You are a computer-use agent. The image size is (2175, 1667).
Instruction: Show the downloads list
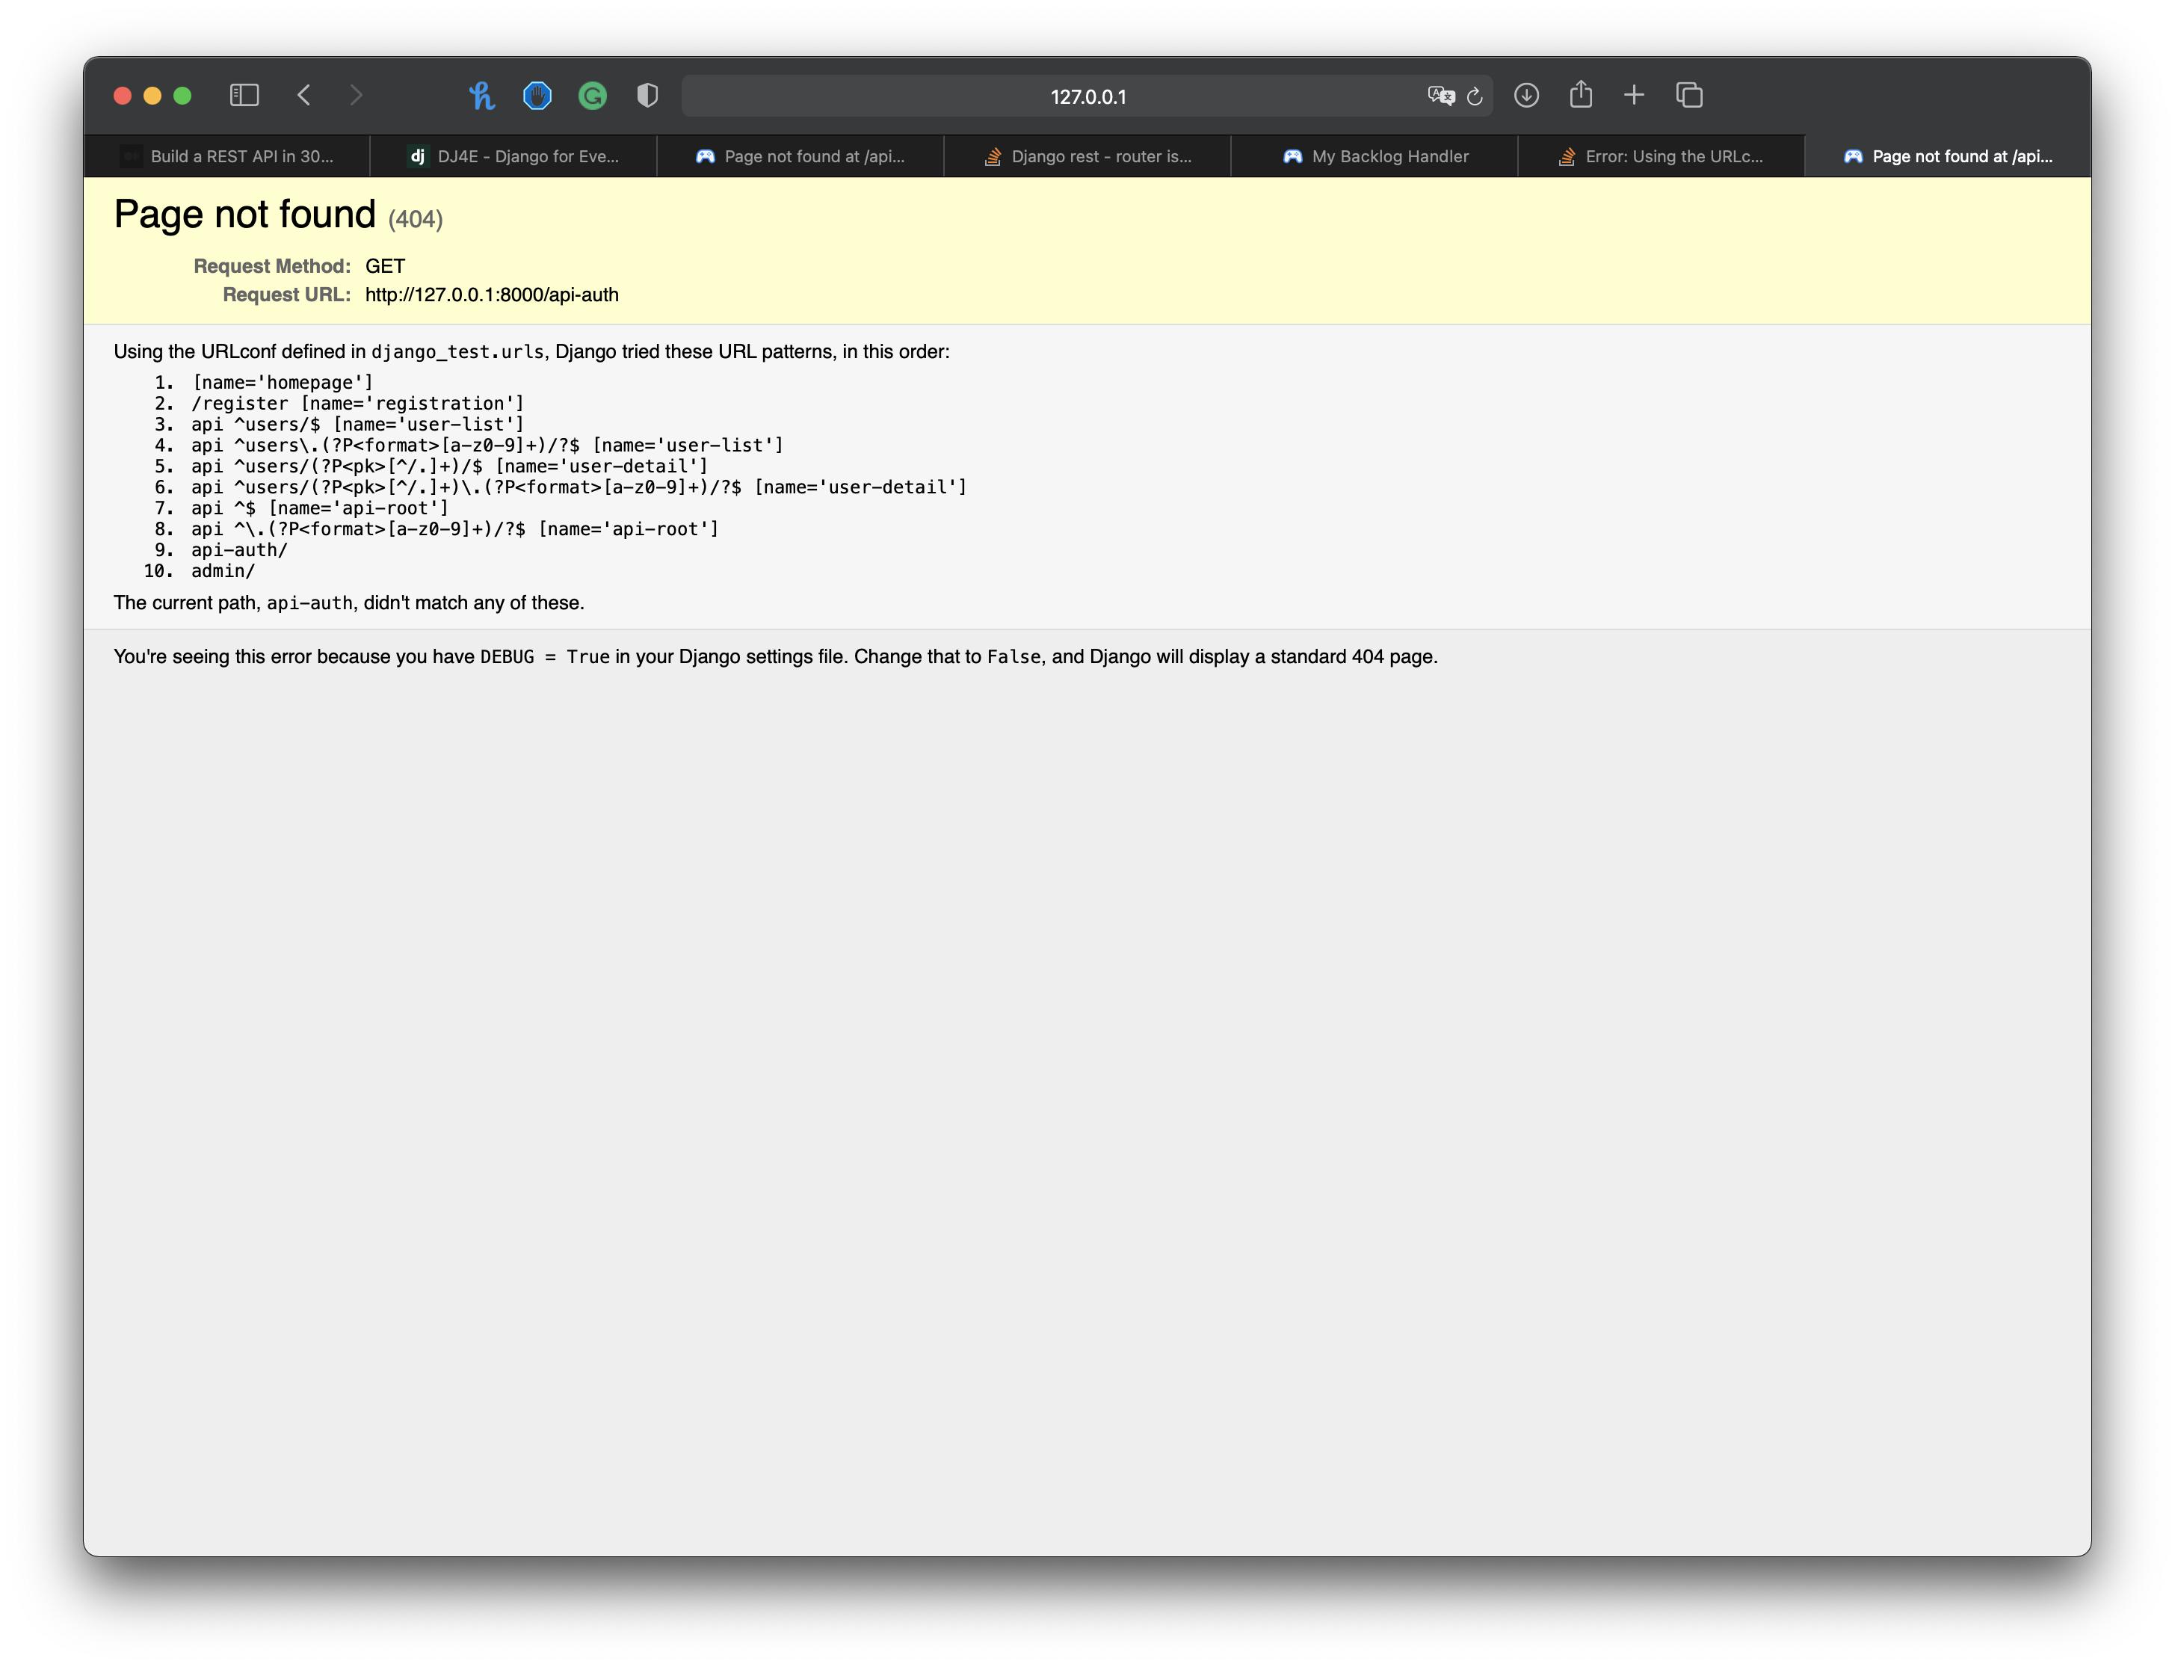click(1526, 95)
